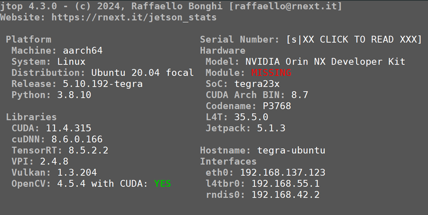This screenshot has width=428, height=215.
Task: Click the Machine value aarch64
Action: tap(83, 51)
